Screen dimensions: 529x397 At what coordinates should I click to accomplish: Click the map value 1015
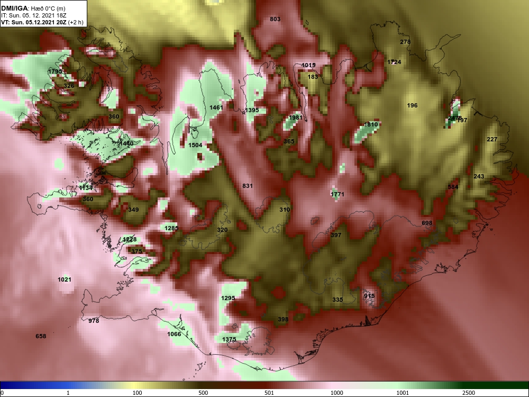click(308, 65)
